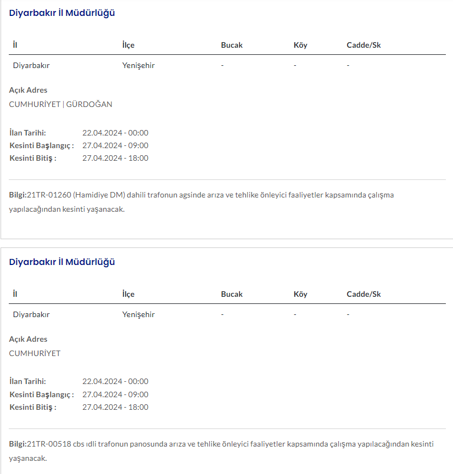Open the upper card's "Diyarbakır İl Müdürlüğü" heading
Image resolution: width=453 pixels, height=474 pixels.
pyautogui.click(x=62, y=13)
